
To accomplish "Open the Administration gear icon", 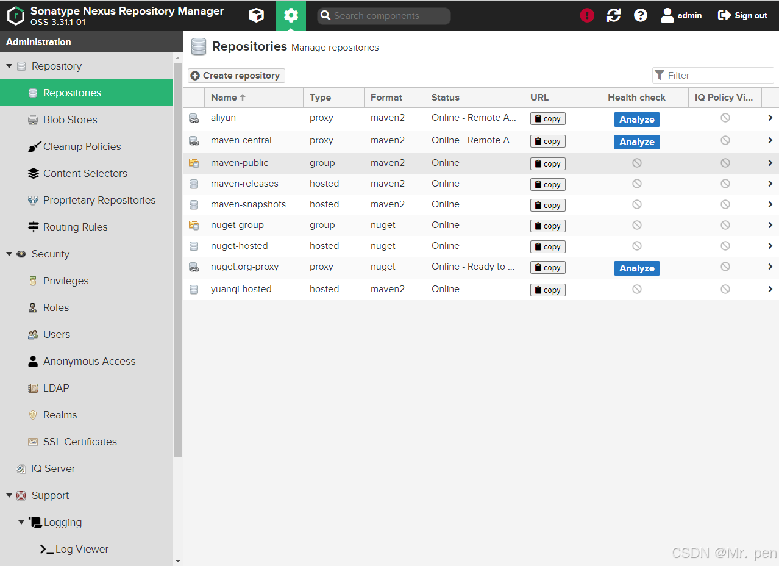I will click(291, 15).
